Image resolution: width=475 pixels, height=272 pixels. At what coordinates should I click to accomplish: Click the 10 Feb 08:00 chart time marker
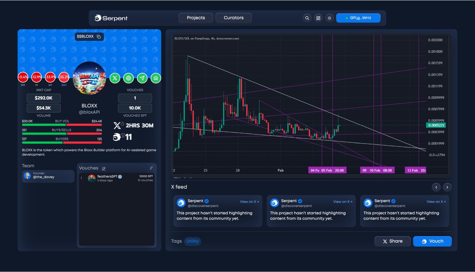381,170
